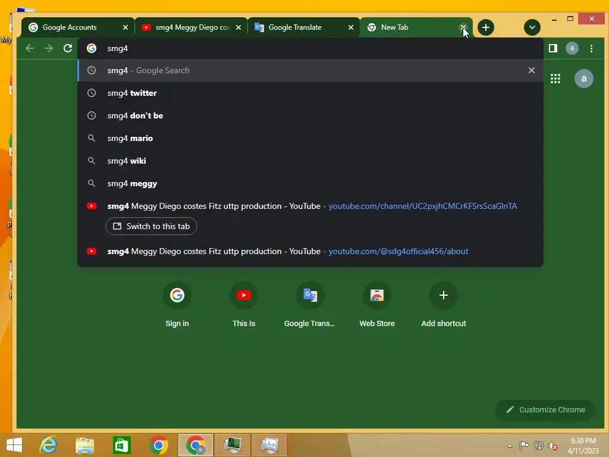Open Task Manager icon in taskbar
609x457 pixels.
tap(233, 445)
